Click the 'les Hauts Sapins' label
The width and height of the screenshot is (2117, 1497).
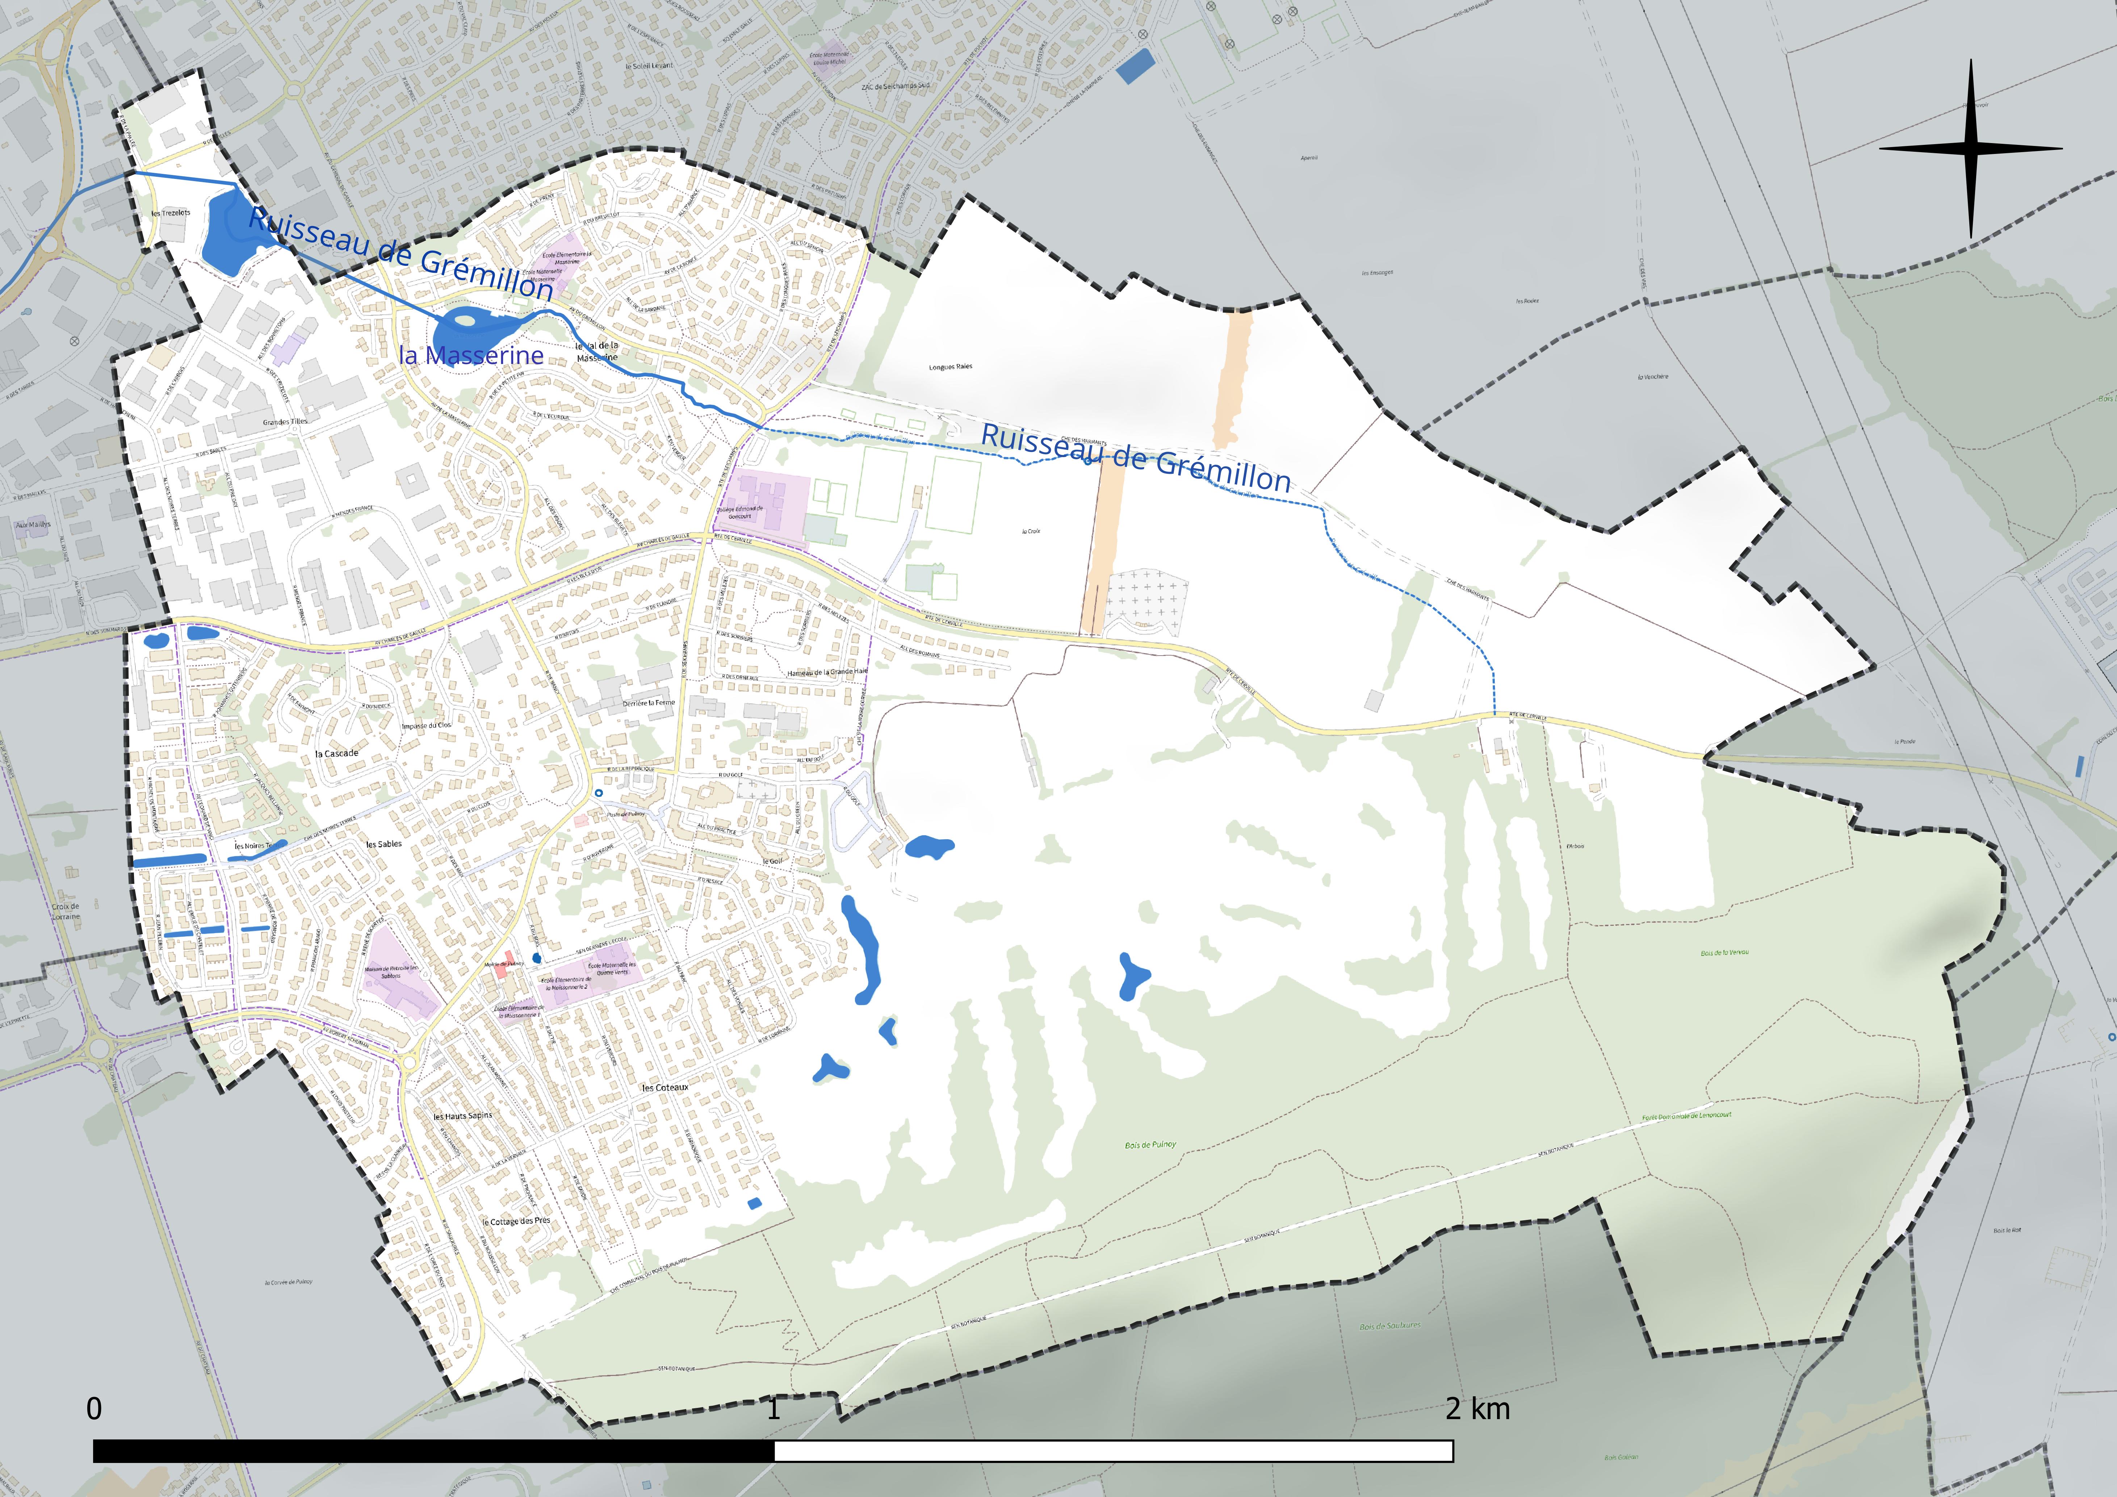[463, 1116]
